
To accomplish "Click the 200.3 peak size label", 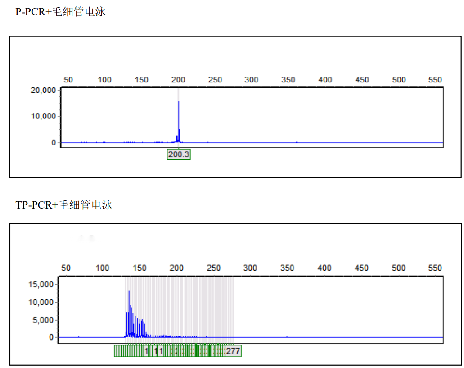I will (179, 154).
